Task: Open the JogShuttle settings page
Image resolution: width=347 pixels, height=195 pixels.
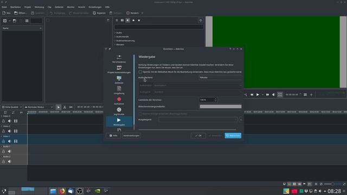Action: coord(119,111)
